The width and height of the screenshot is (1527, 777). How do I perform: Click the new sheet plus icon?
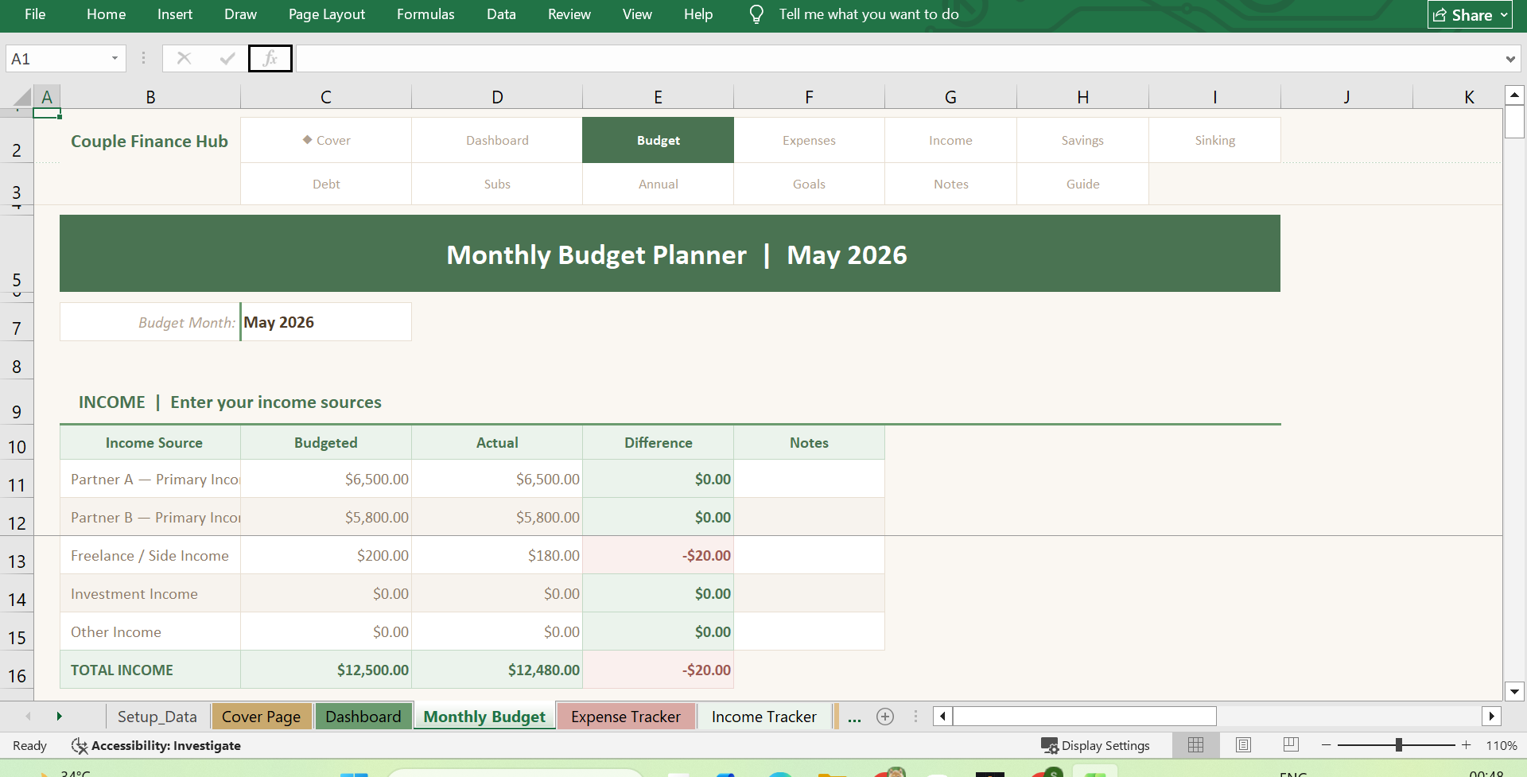[x=885, y=717]
